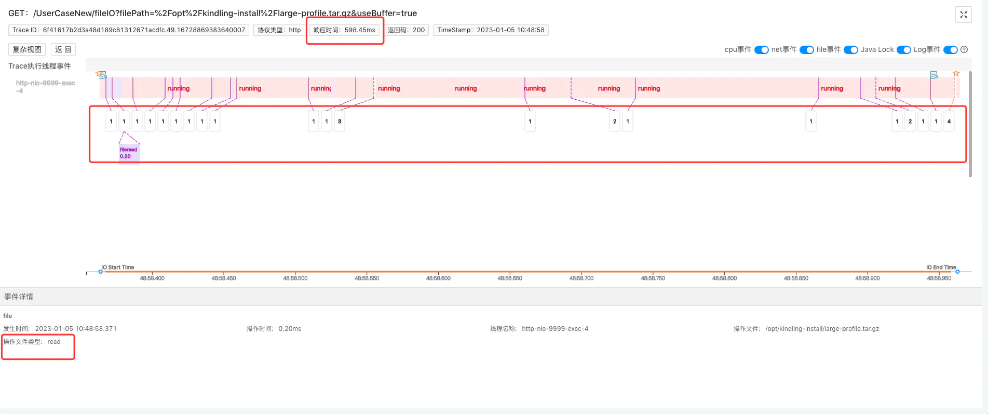The width and height of the screenshot is (988, 414).
Task: Click the IO Start Time marker on timeline
Action: click(101, 272)
